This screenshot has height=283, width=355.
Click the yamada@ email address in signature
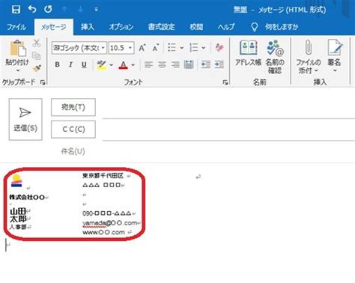(x=109, y=223)
